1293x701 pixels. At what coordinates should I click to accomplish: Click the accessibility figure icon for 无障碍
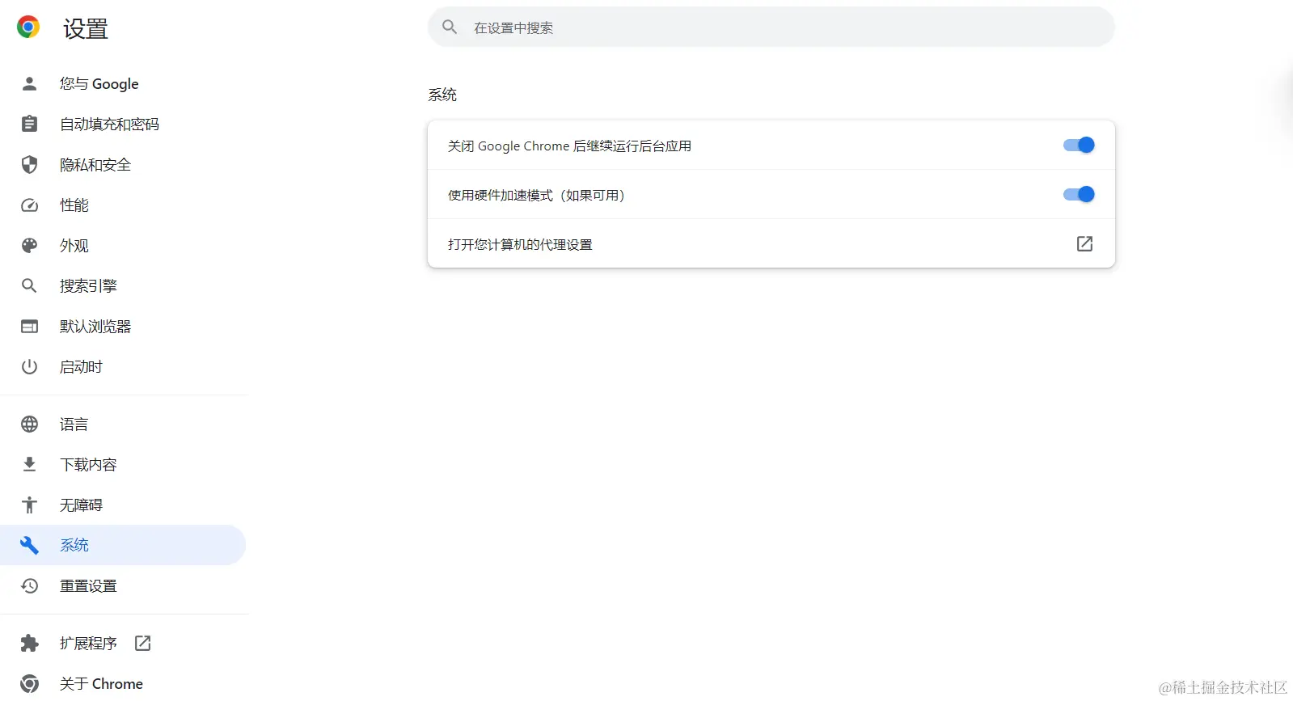[x=29, y=505]
